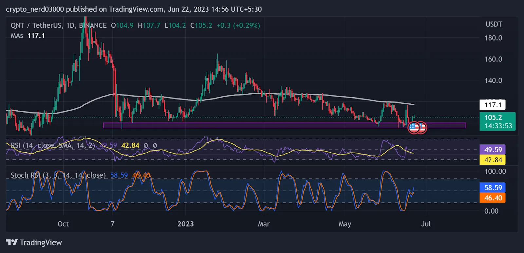
Task: Click the orange 46.40 Stoch RSI axis tag
Action: tap(493, 198)
